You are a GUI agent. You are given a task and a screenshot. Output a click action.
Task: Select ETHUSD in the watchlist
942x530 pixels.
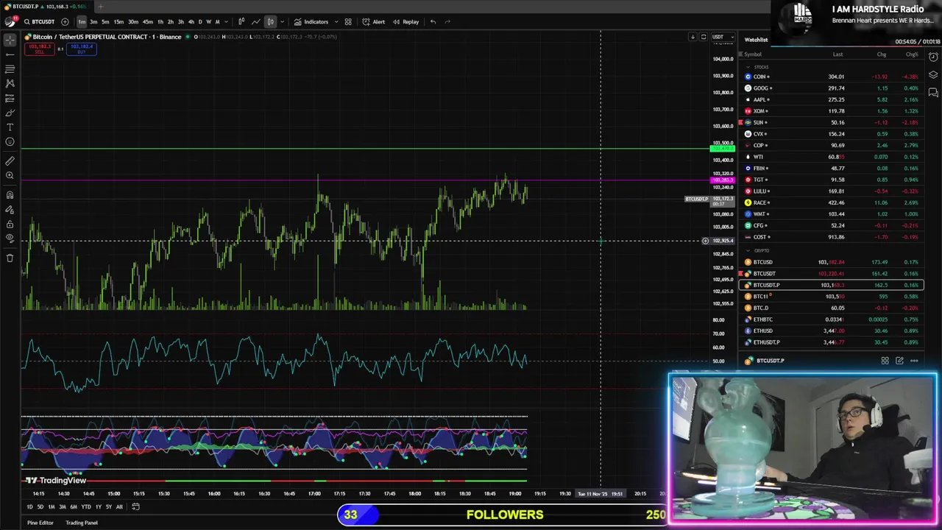click(x=832, y=331)
